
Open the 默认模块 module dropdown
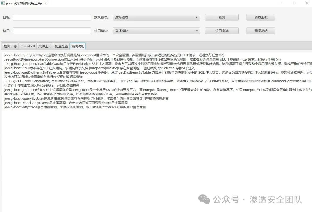[156, 17]
